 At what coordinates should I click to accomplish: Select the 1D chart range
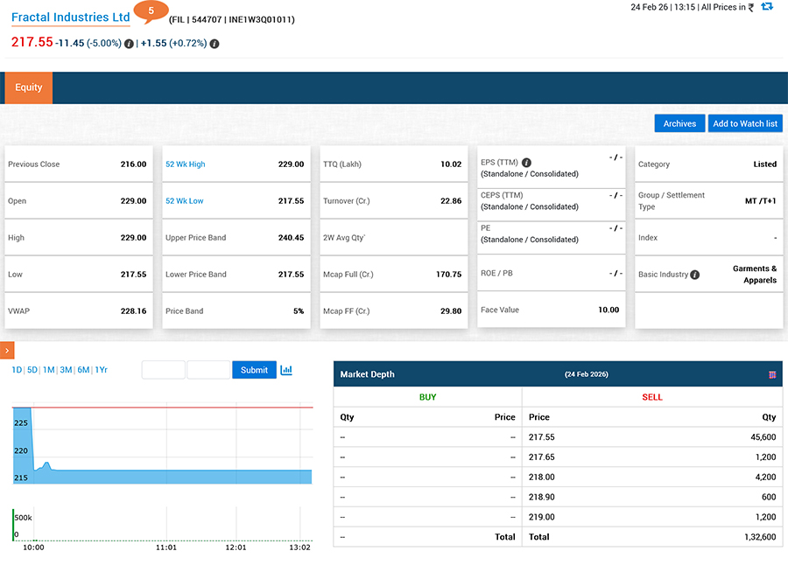(x=17, y=370)
